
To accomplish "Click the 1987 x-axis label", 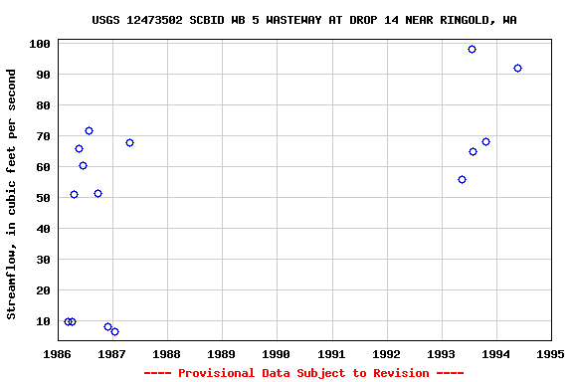I will coord(111,354).
